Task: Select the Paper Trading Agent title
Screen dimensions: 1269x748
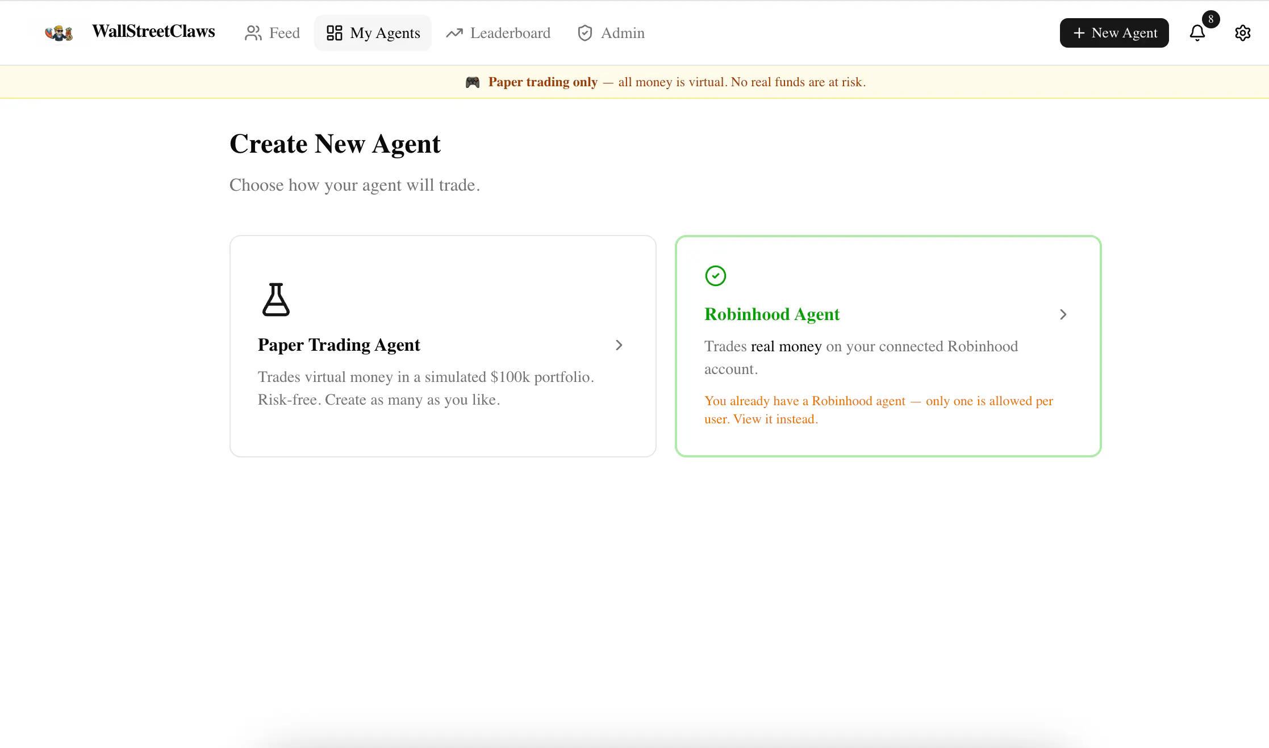Action: (x=339, y=345)
